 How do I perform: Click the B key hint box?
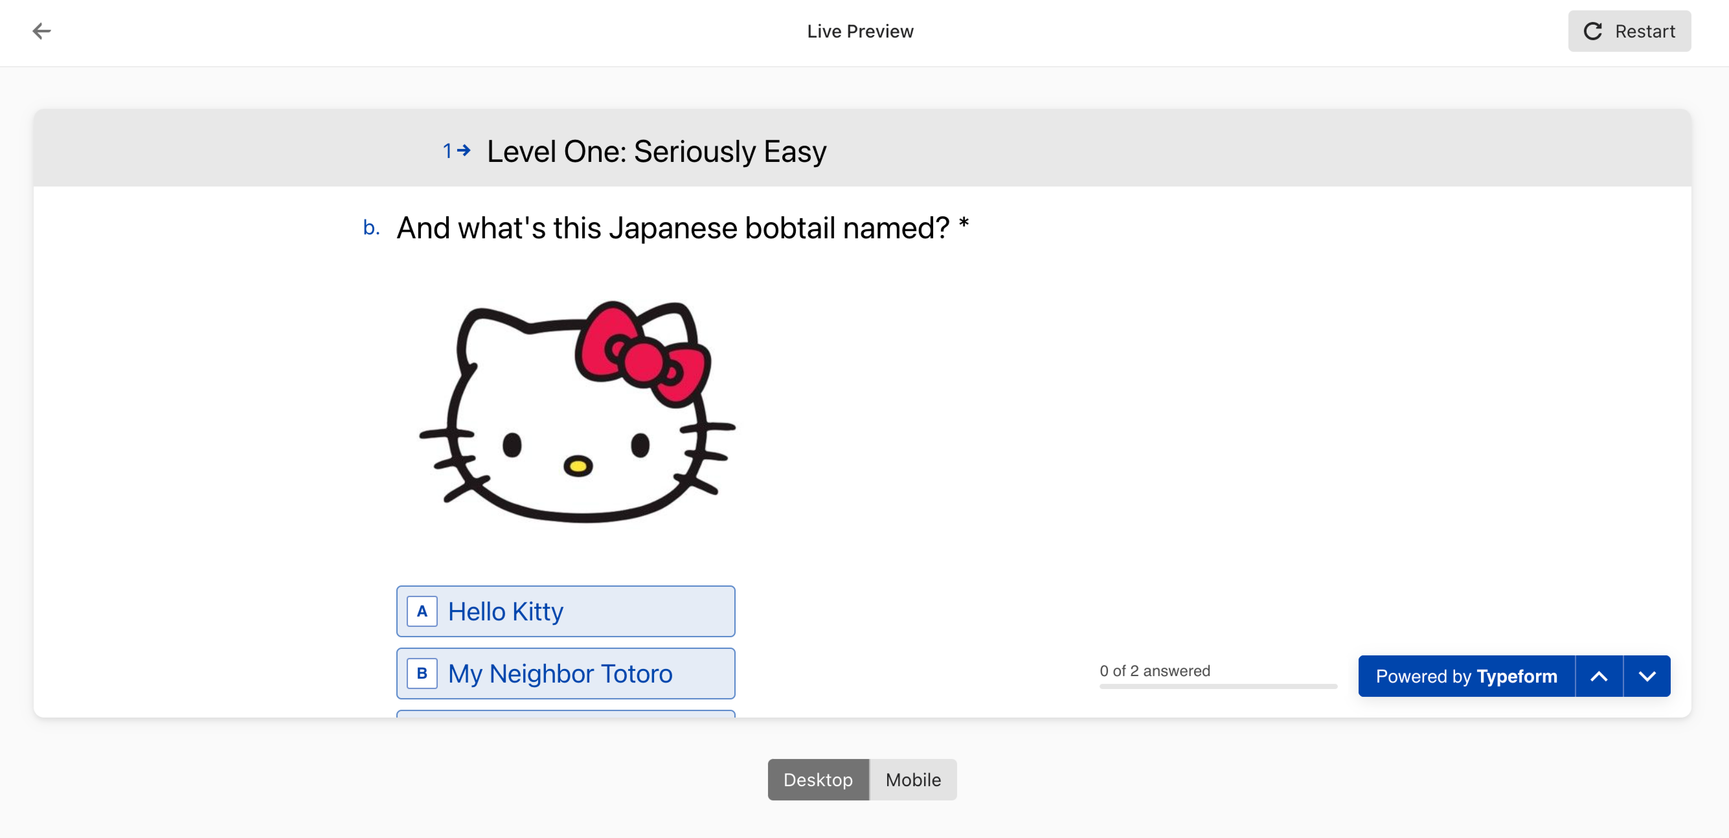[422, 674]
